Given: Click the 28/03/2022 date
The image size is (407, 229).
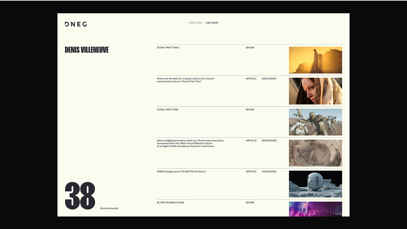Looking at the screenshot, I should (269, 141).
